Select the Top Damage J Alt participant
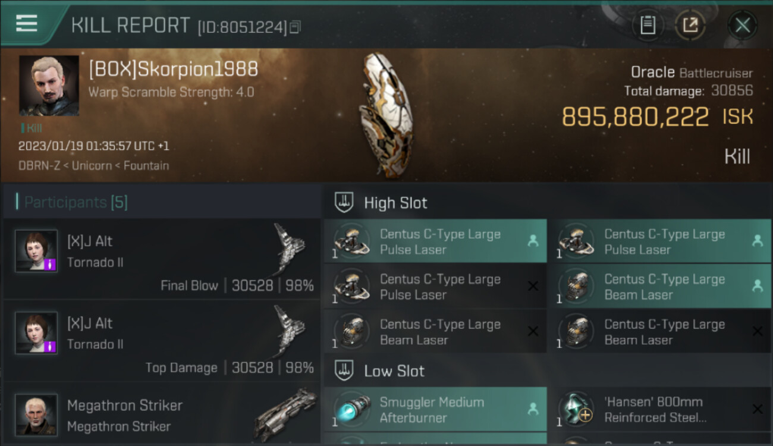This screenshot has height=446, width=773. [x=161, y=341]
